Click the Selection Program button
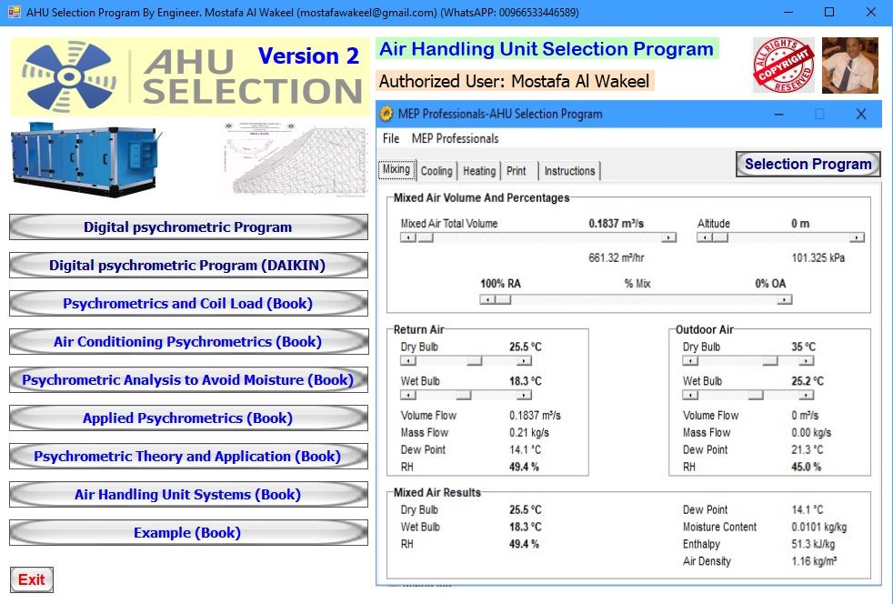The width and height of the screenshot is (893, 604). click(x=807, y=164)
